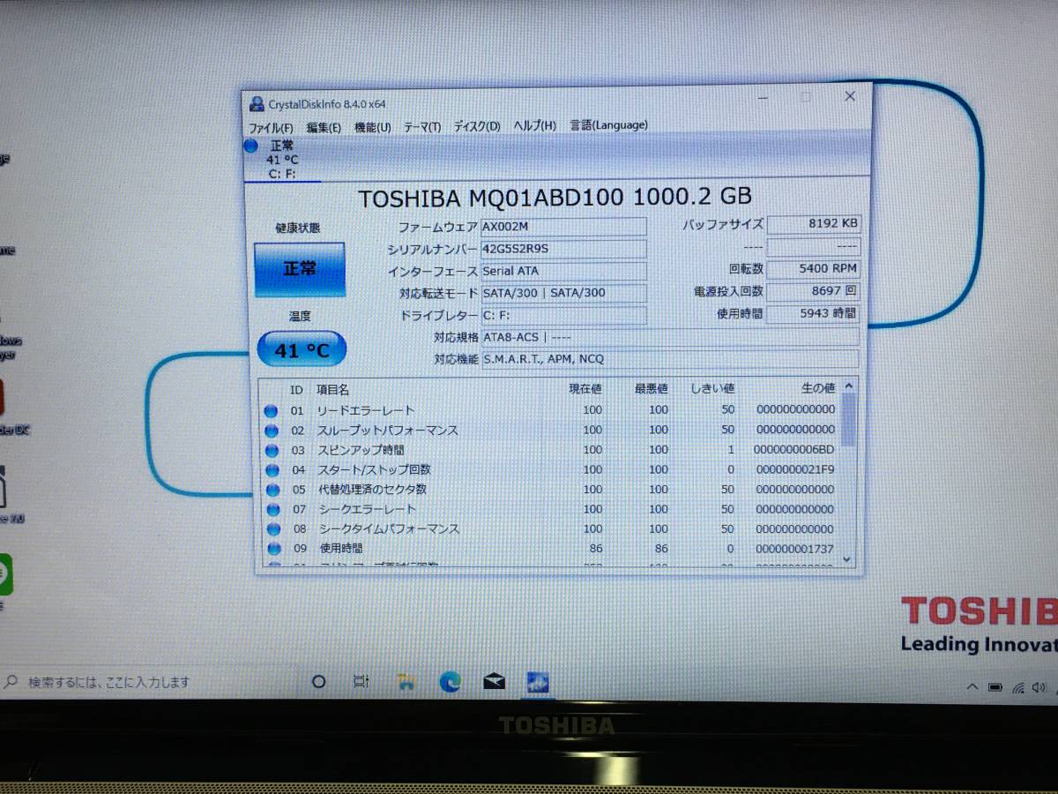Viewport: 1058px width, 794px height.
Task: Click the 41 °C temperature button
Action: click(x=302, y=350)
